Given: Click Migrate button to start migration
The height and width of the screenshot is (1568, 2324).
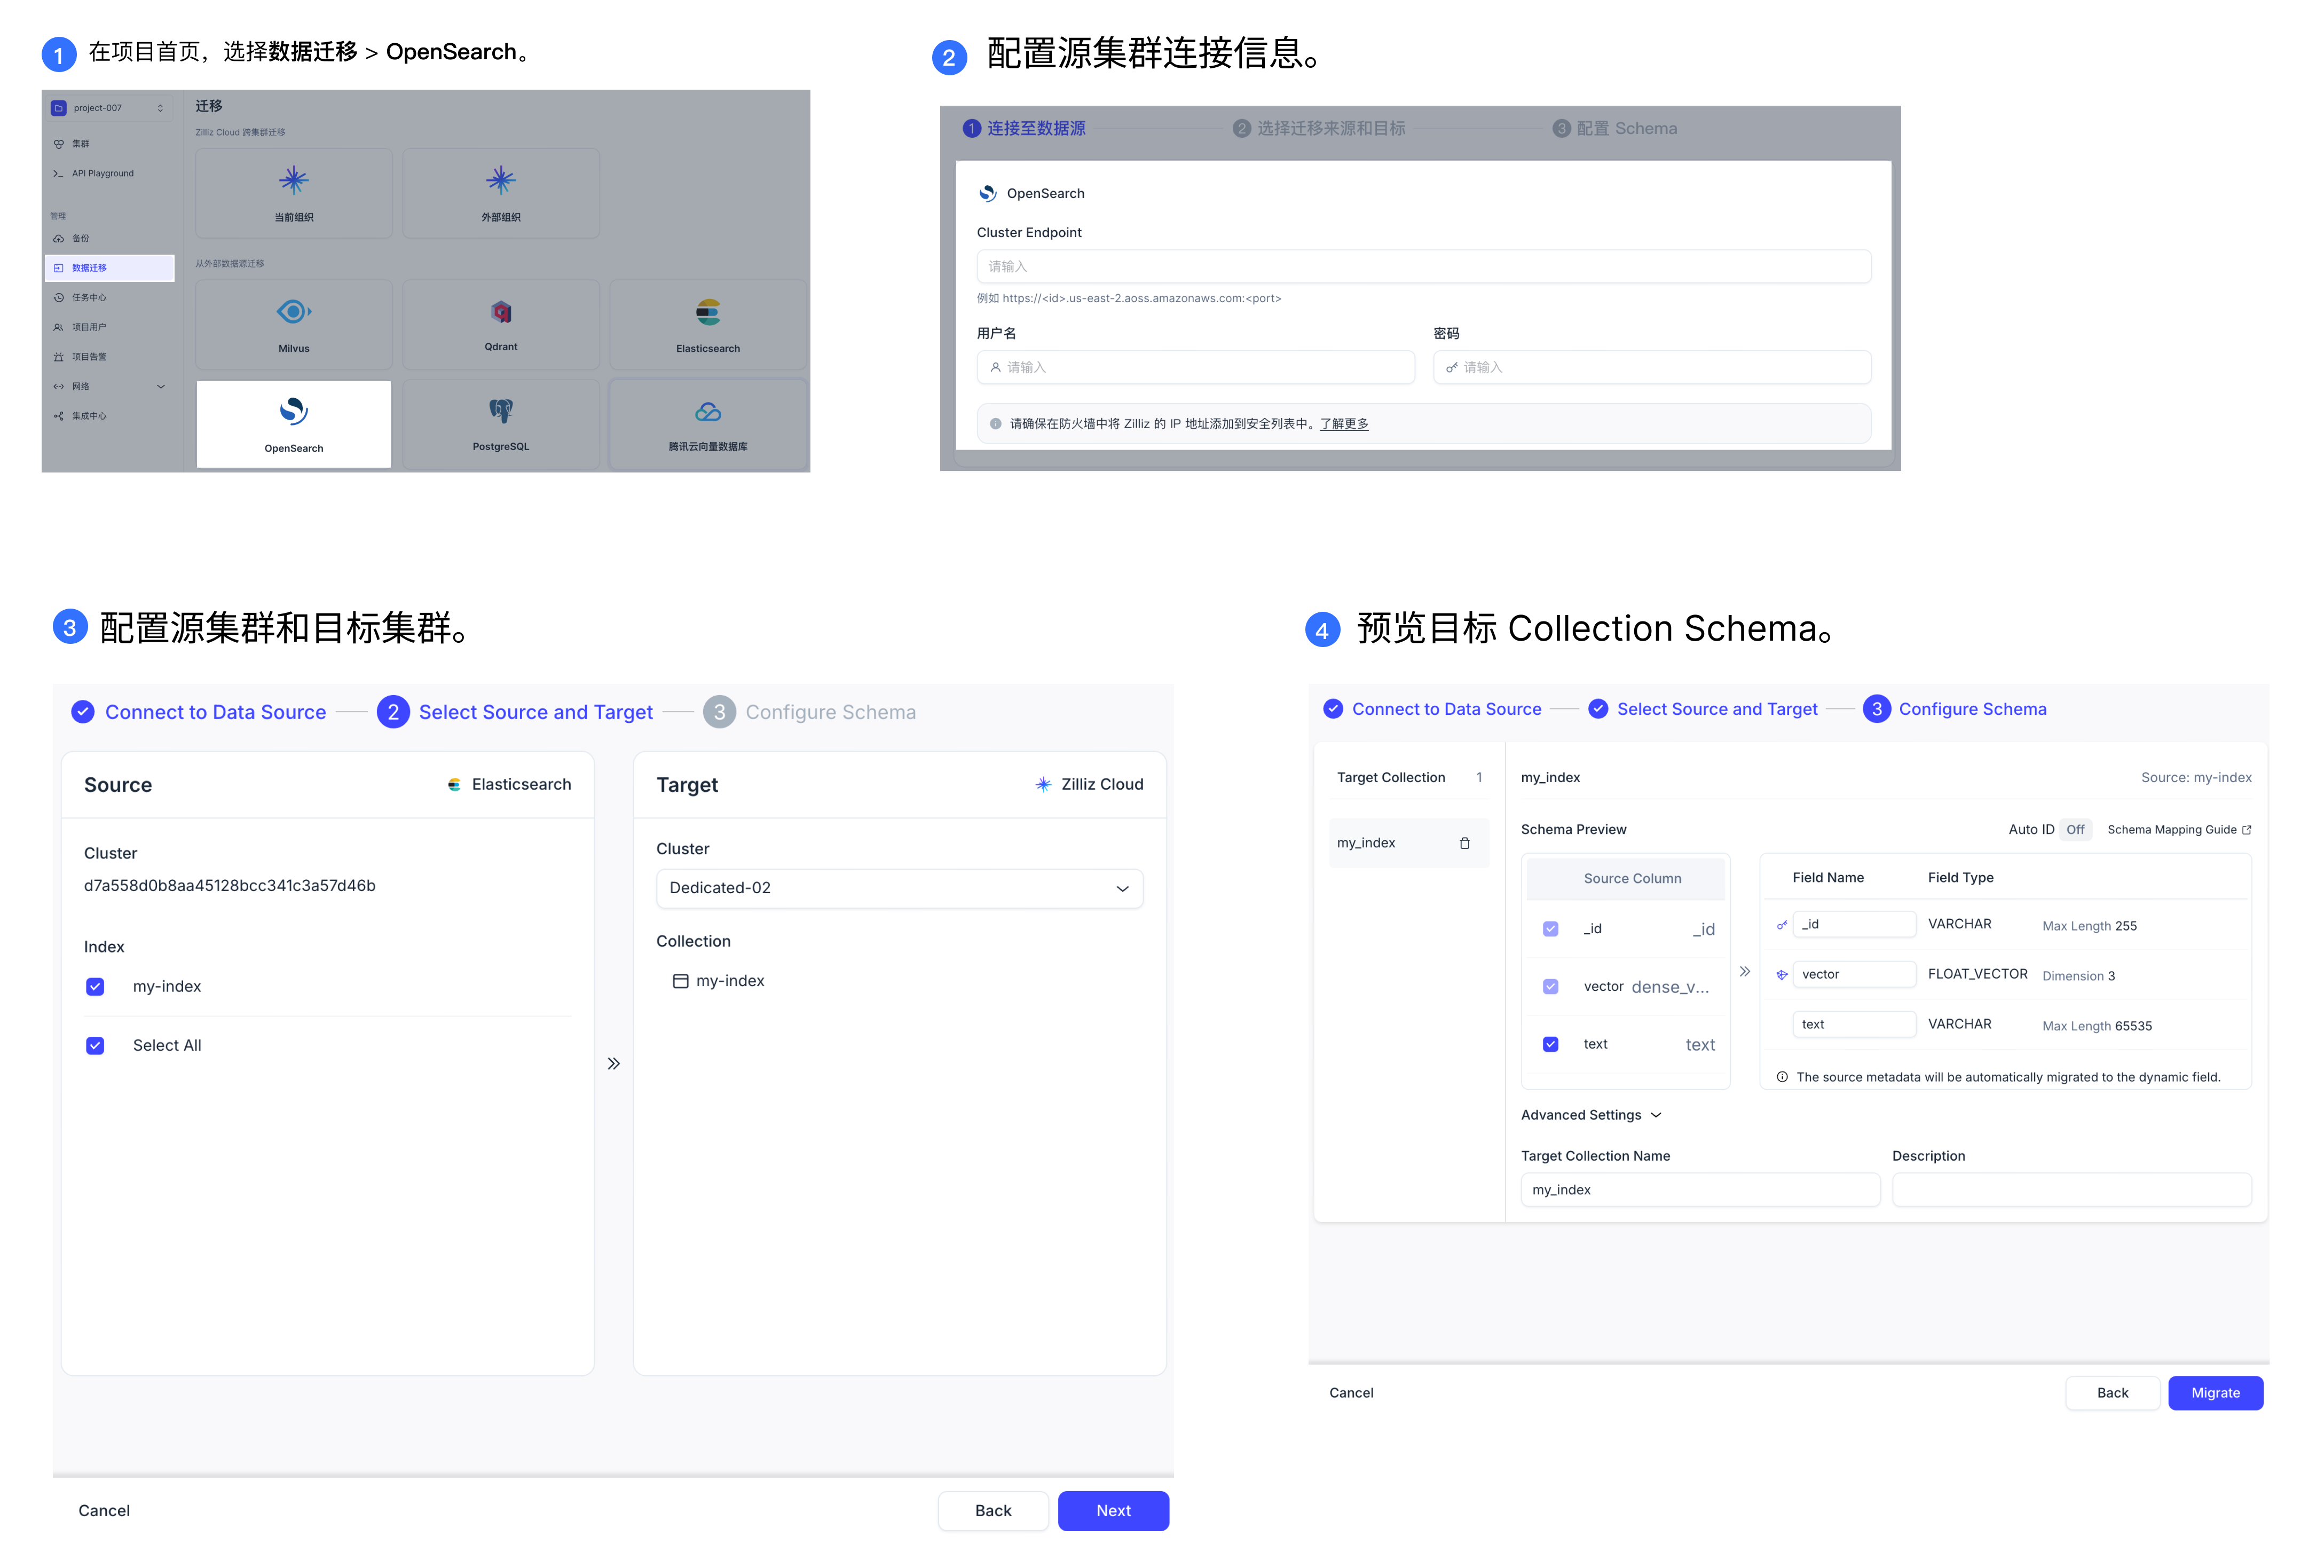Looking at the screenshot, I should point(2213,1391).
